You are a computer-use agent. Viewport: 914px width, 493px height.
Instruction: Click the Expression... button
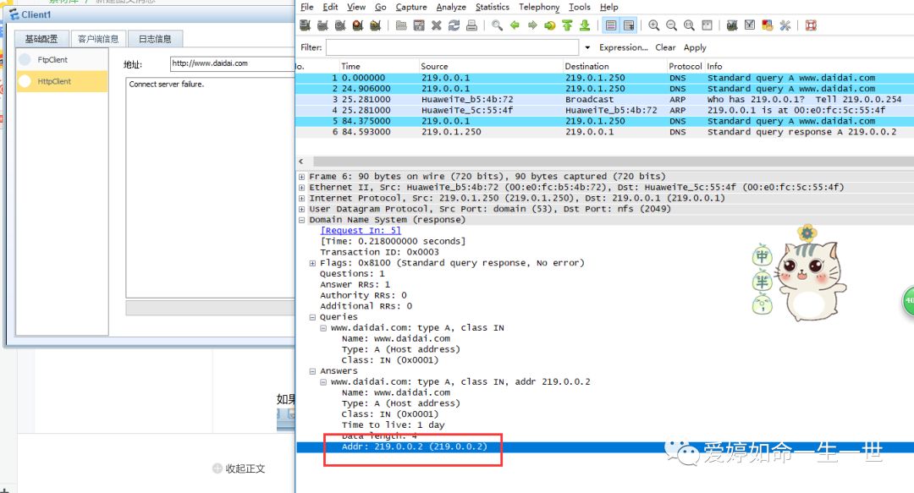click(x=624, y=48)
